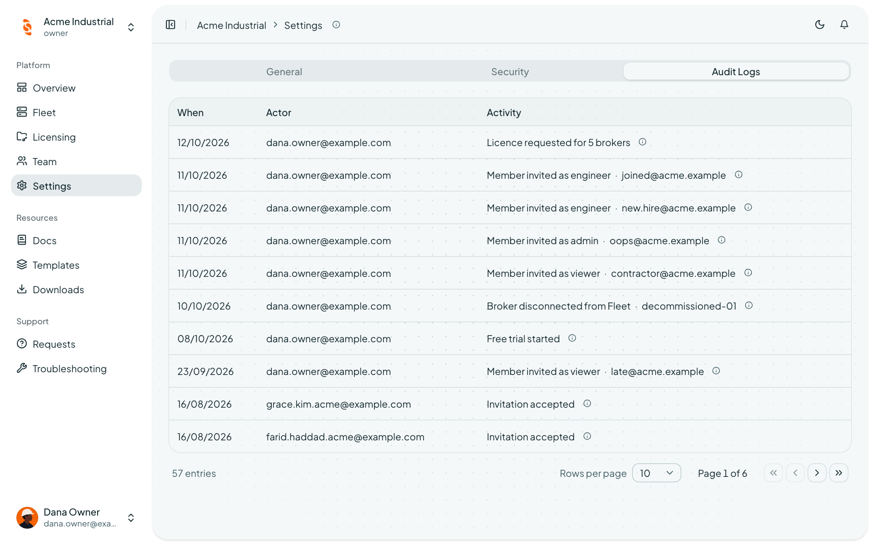This screenshot has height=545, width=873.
Task: Open info icon for farid.haddad Invitation accepted
Action: click(587, 436)
